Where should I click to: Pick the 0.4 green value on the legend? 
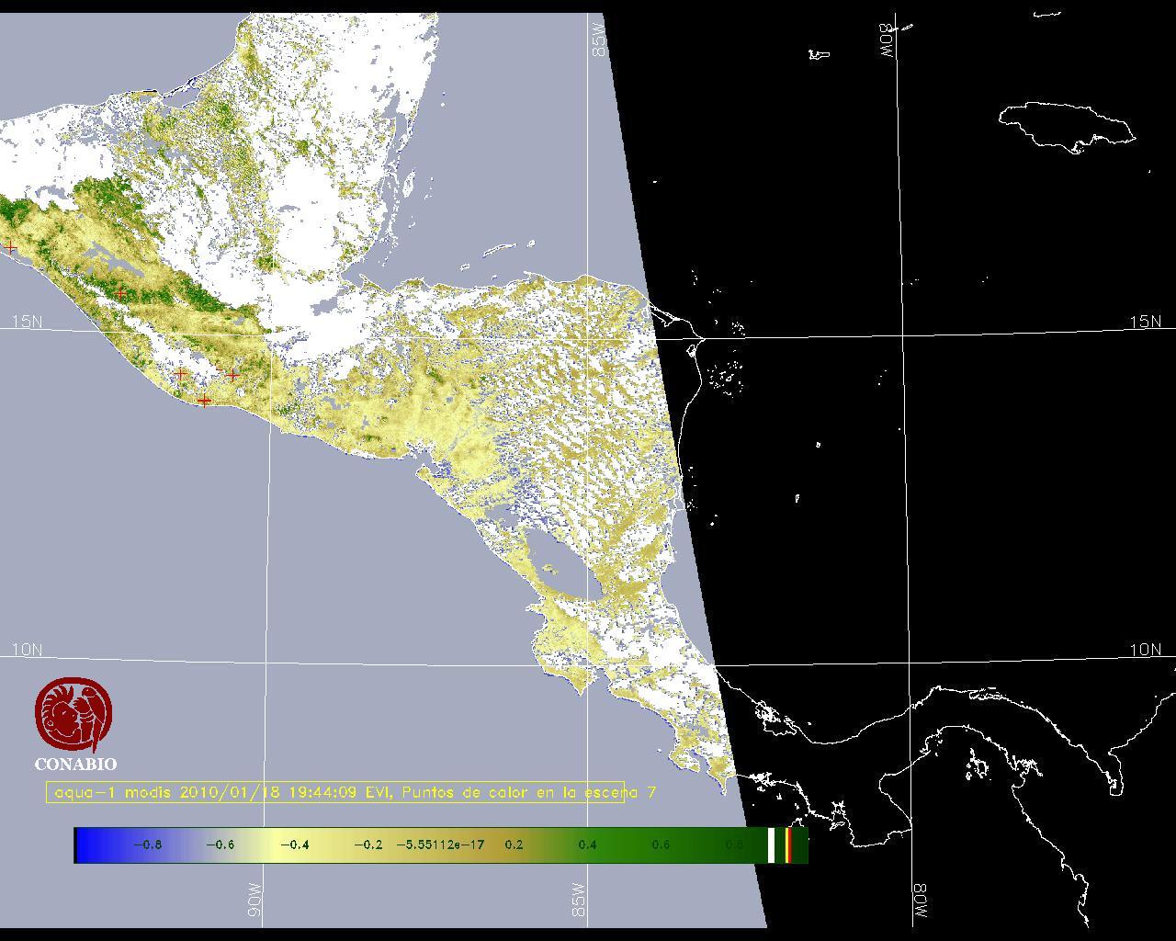click(587, 845)
